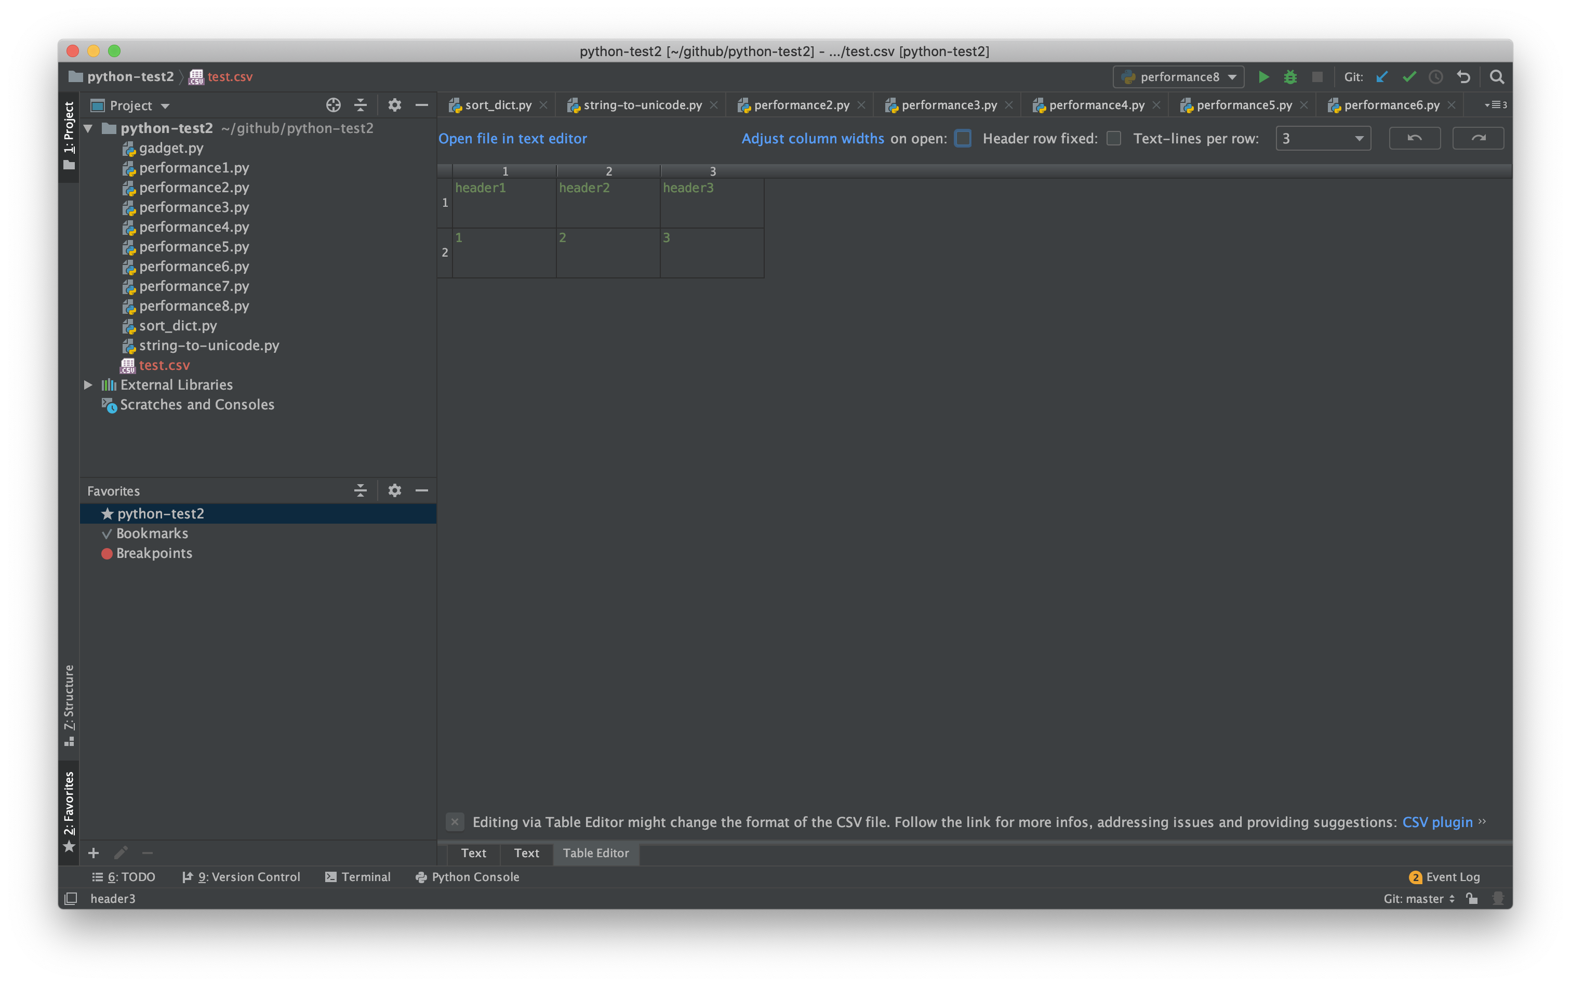Image resolution: width=1571 pixels, height=986 pixels.
Task: Click the Open file in text editor link
Action: pos(513,138)
